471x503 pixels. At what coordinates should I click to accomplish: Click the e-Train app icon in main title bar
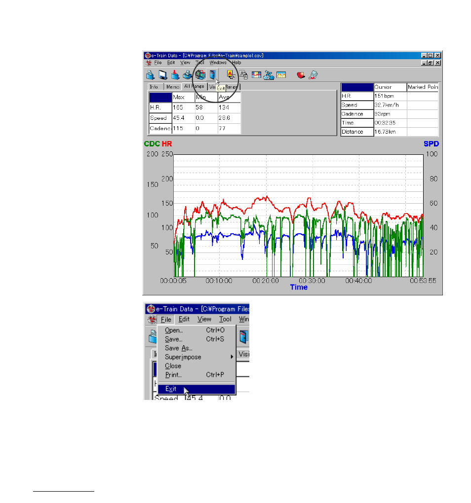pos(147,56)
